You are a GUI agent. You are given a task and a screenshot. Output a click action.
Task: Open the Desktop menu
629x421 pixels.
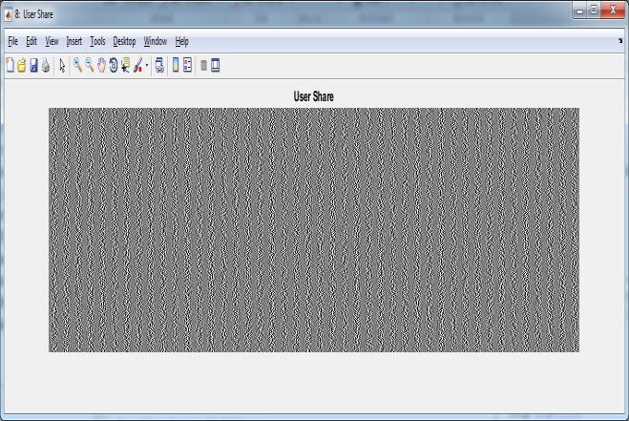coord(124,41)
